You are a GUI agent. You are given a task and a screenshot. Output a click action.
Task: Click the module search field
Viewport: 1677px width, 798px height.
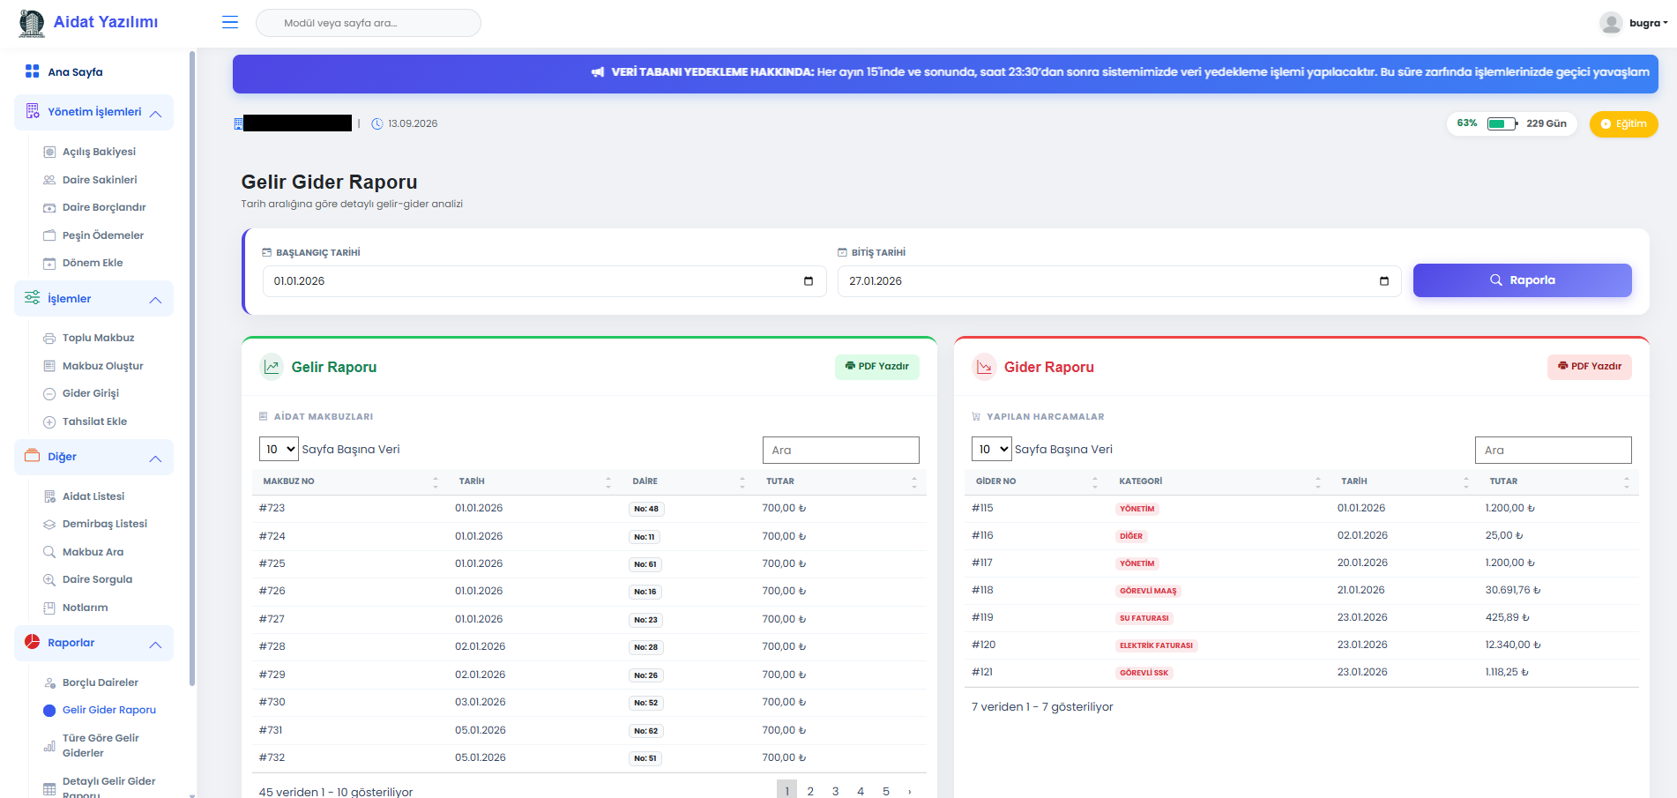[x=368, y=23]
